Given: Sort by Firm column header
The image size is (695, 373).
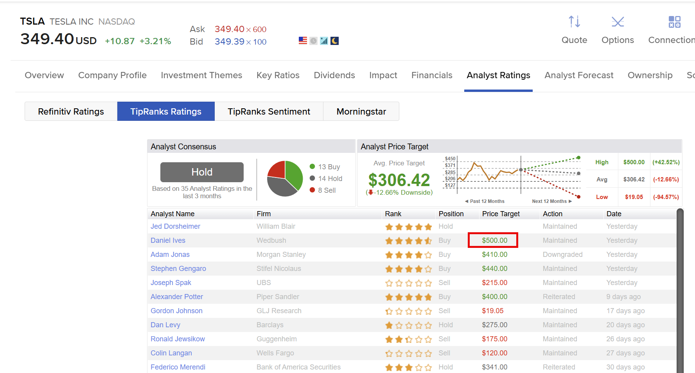Looking at the screenshot, I should point(264,214).
